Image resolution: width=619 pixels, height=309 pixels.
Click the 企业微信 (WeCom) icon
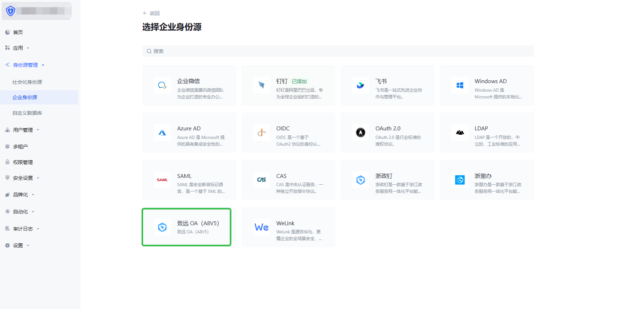[162, 85]
